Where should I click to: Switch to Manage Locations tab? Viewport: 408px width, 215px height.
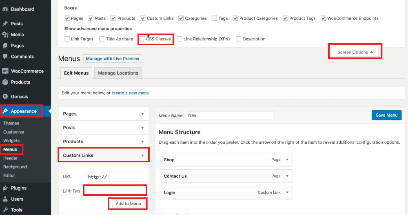tap(118, 73)
